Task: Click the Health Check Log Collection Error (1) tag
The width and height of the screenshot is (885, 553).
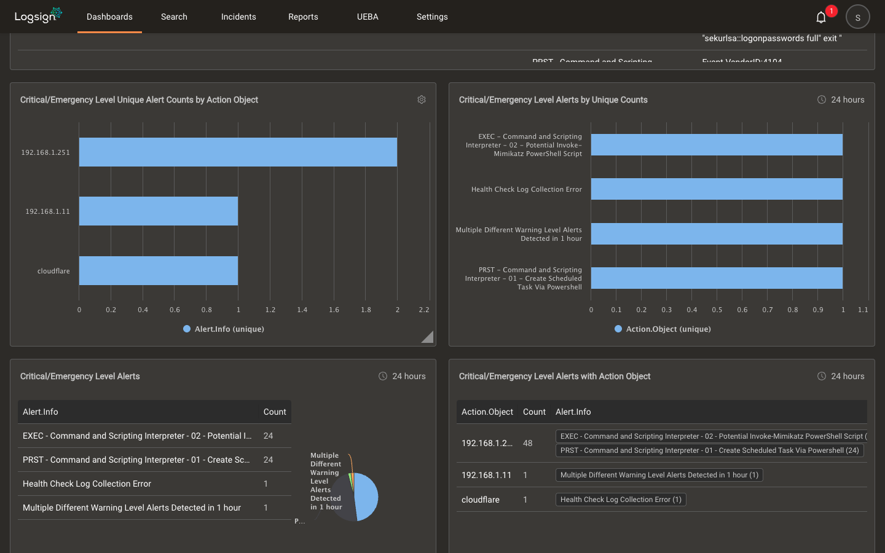Action: pos(621,500)
